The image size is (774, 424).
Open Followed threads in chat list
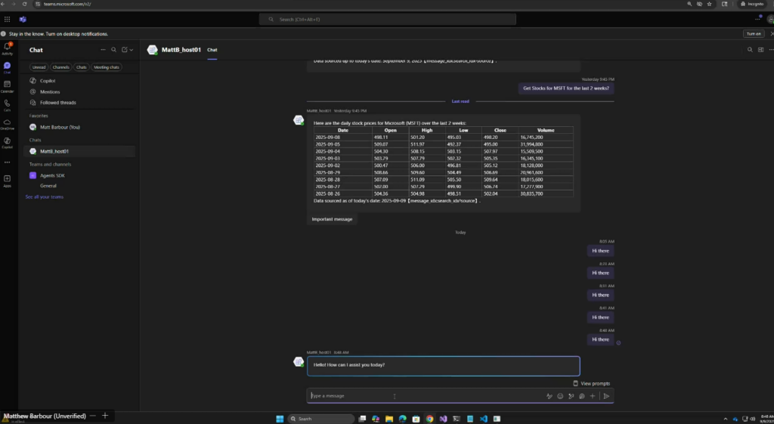pyautogui.click(x=79, y=103)
